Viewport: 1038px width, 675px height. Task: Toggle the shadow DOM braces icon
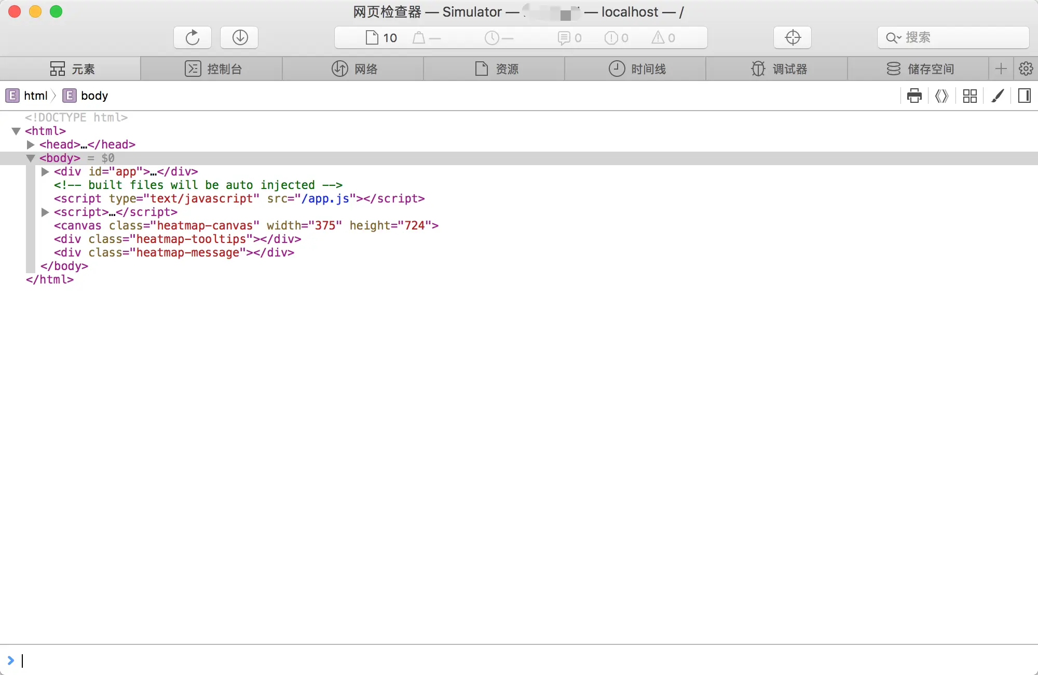(941, 96)
